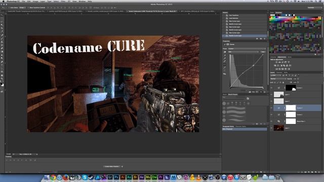The width and height of the screenshot is (324, 182).
Task: Toggle Show Transform Controls checkbox
Action: [x=28, y=8]
